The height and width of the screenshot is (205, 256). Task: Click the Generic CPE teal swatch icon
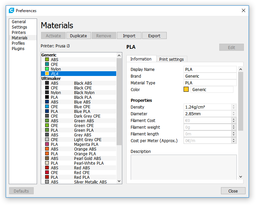[x=47, y=65]
